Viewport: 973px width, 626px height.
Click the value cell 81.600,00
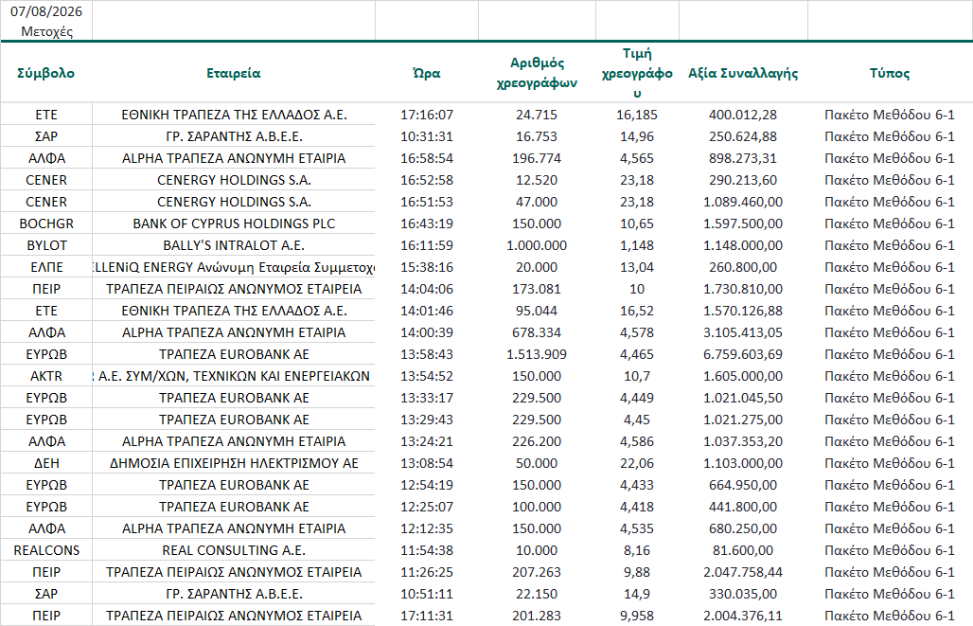743,550
